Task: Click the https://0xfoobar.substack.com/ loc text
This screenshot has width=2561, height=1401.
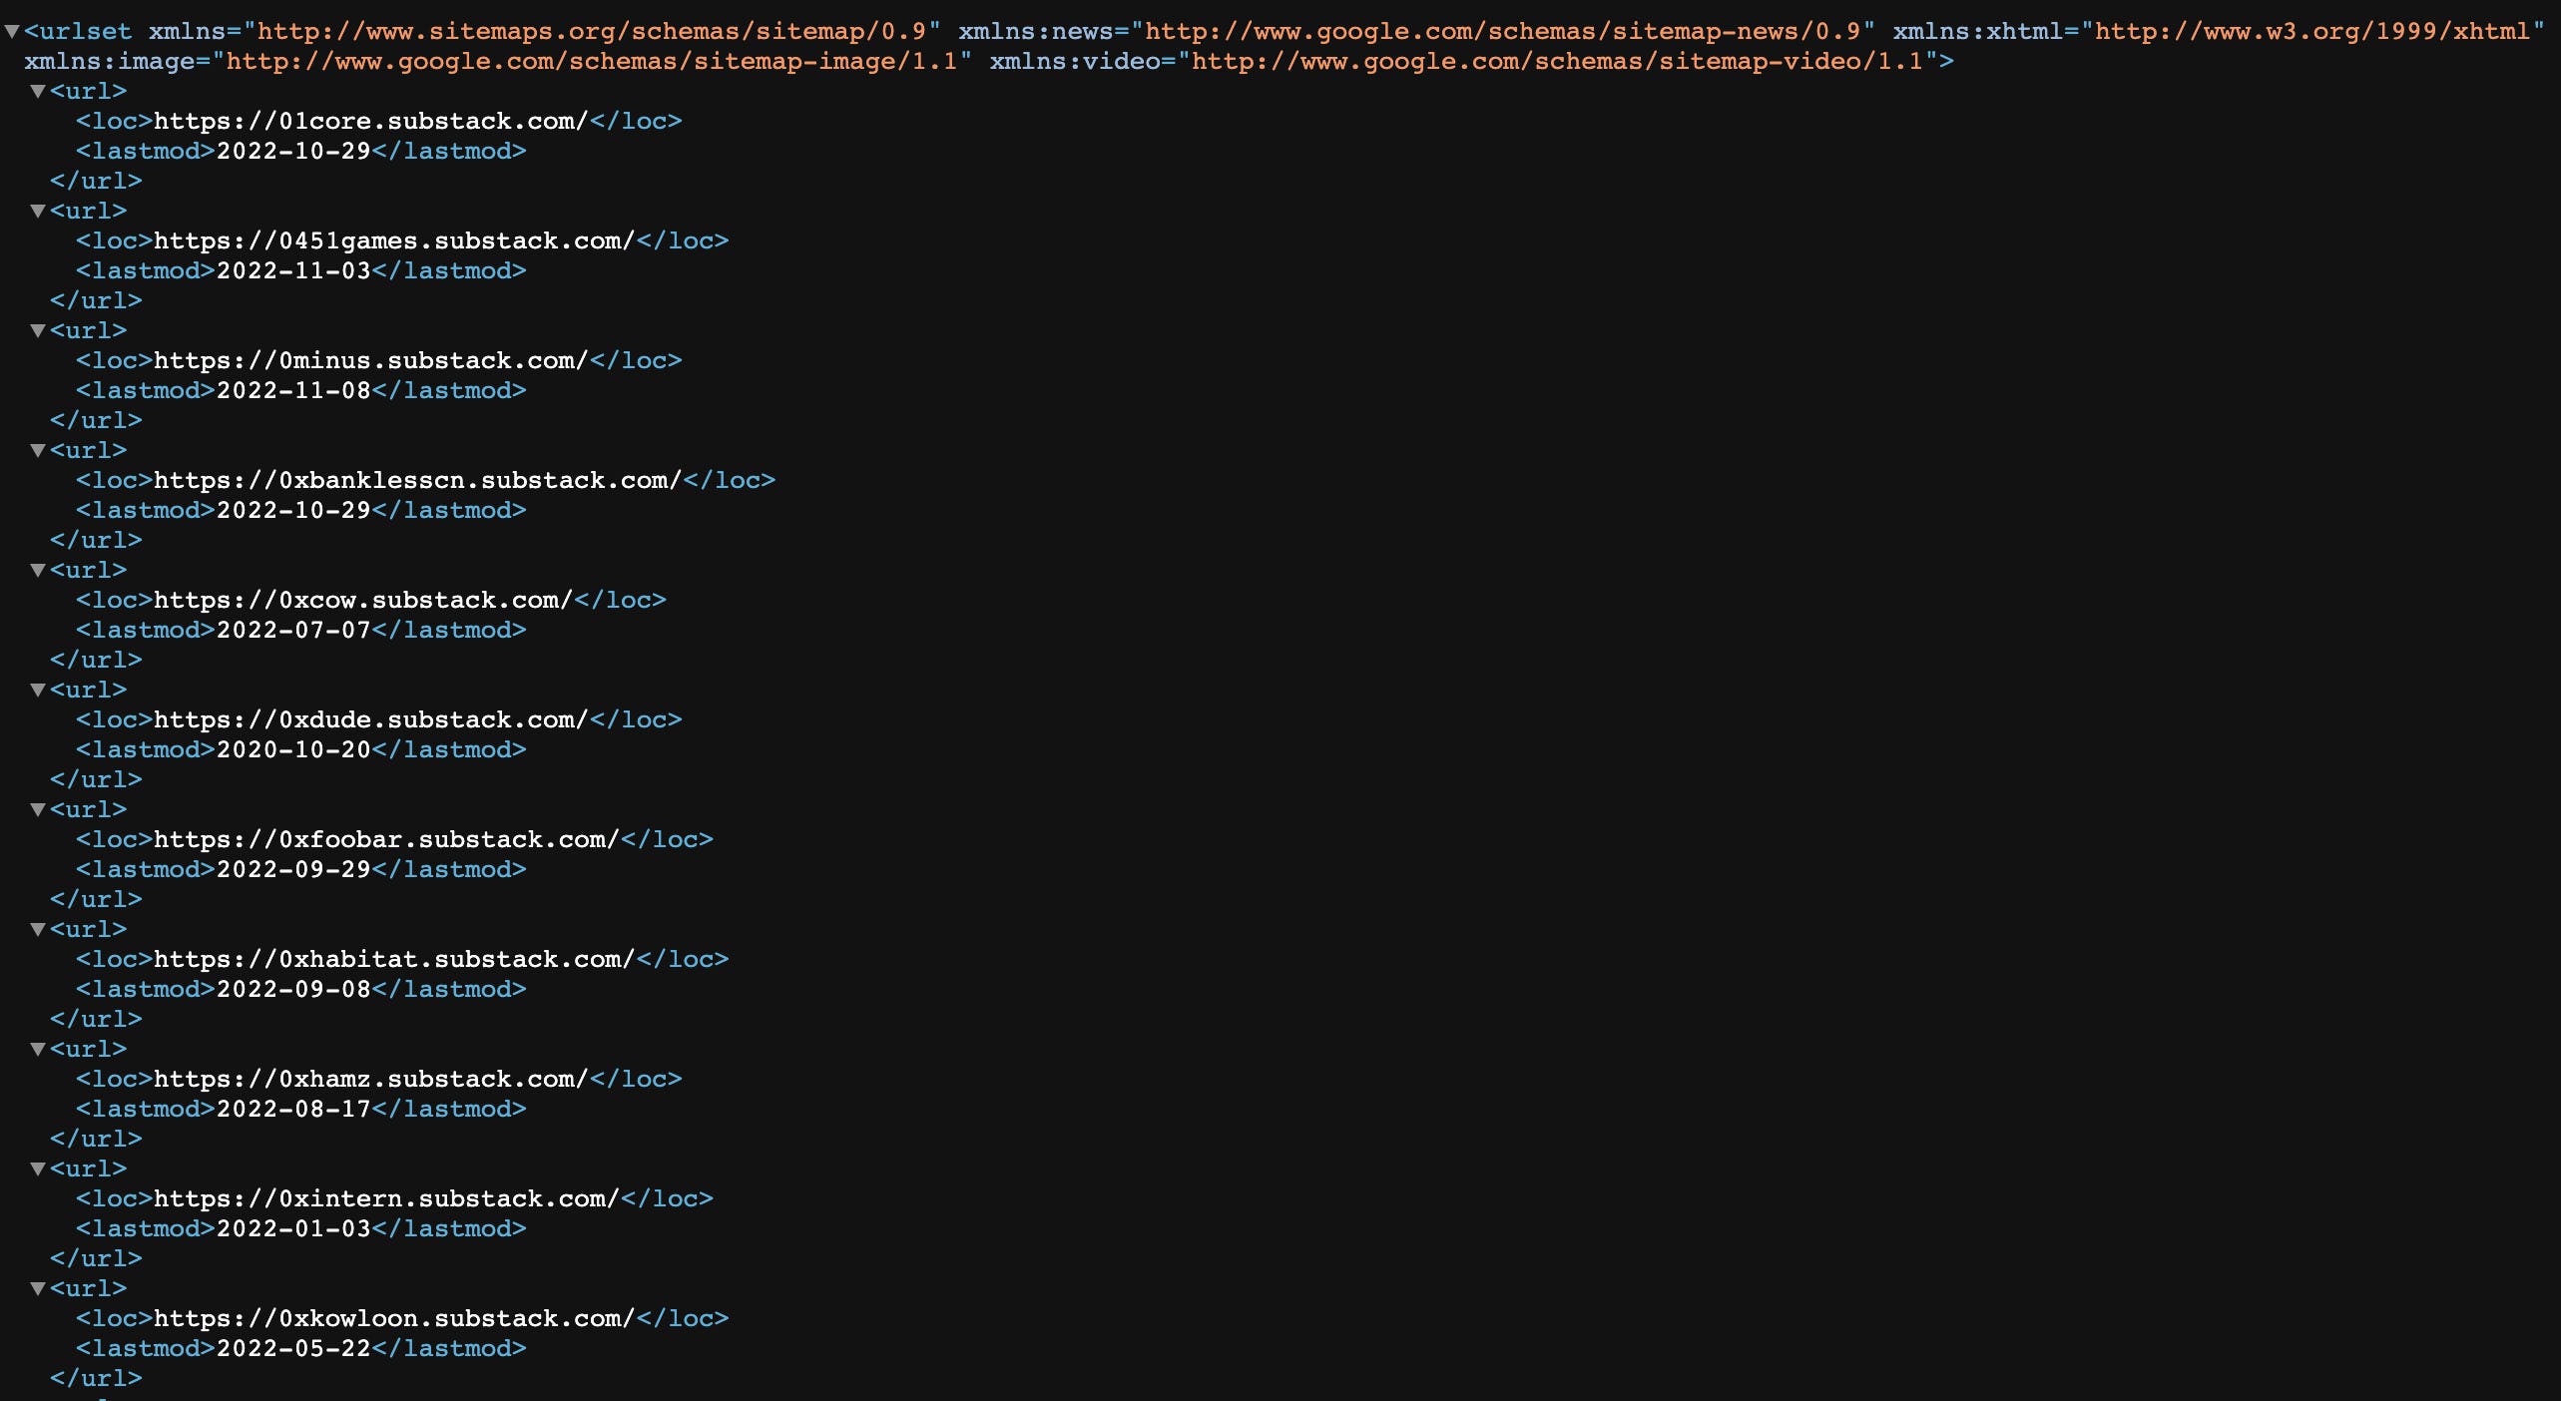Action: pyautogui.click(x=387, y=840)
